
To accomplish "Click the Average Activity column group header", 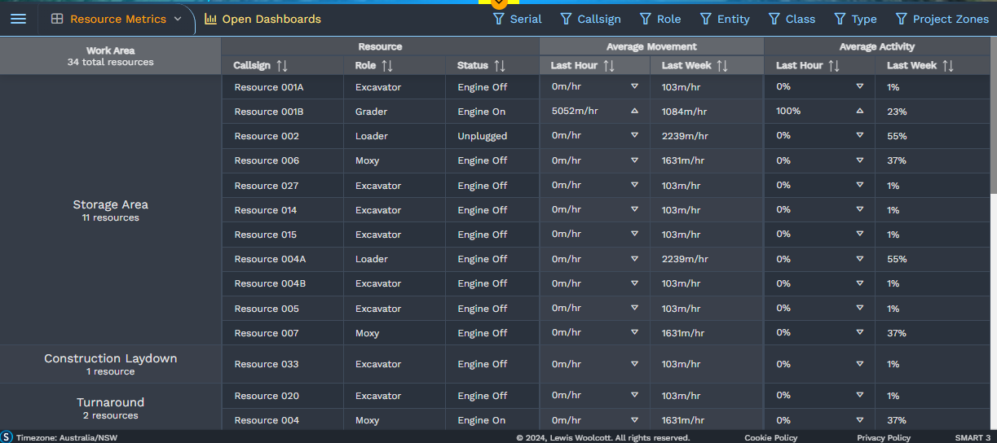I will 876,46.
